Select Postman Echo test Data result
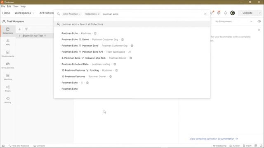 [132, 64]
